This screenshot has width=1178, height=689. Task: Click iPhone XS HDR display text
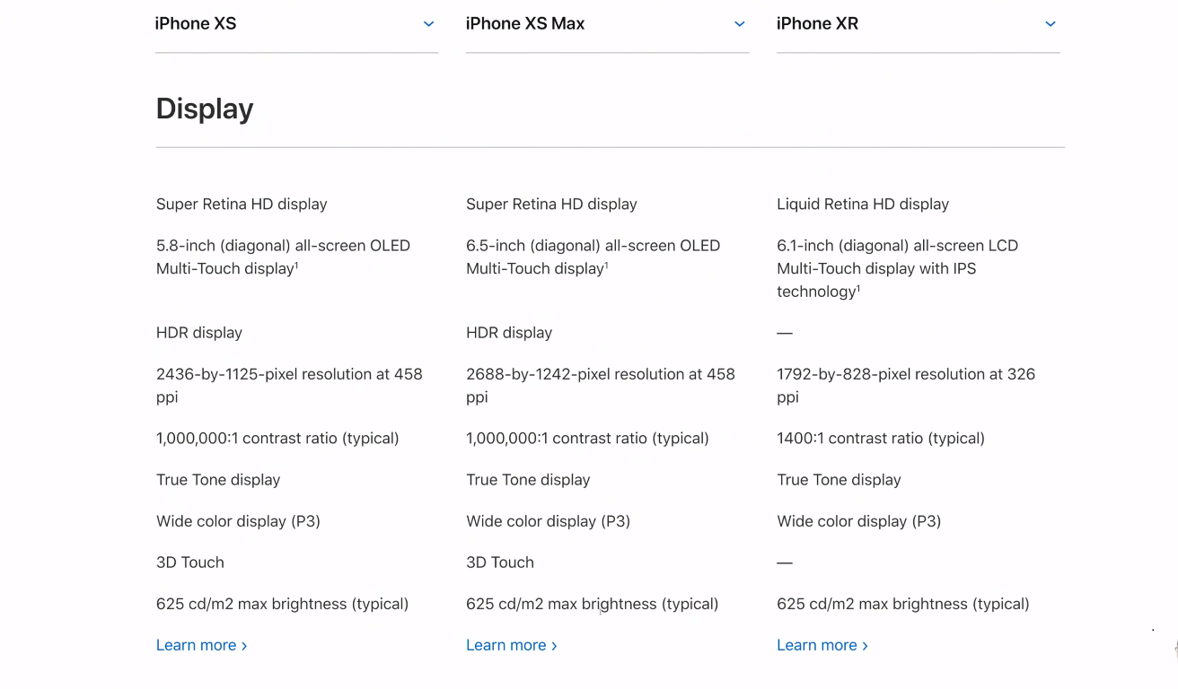point(199,333)
